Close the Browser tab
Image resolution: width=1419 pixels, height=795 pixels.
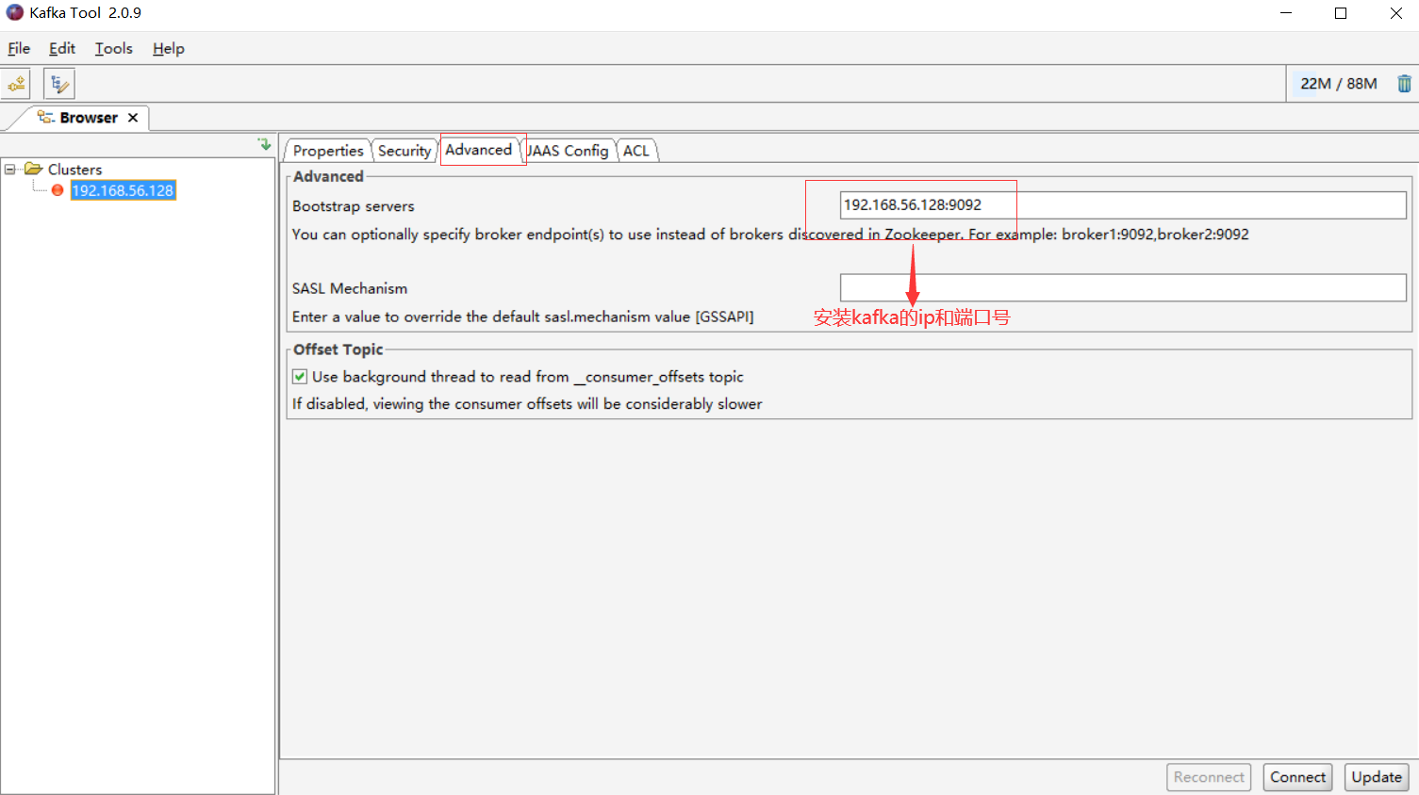pyautogui.click(x=133, y=118)
